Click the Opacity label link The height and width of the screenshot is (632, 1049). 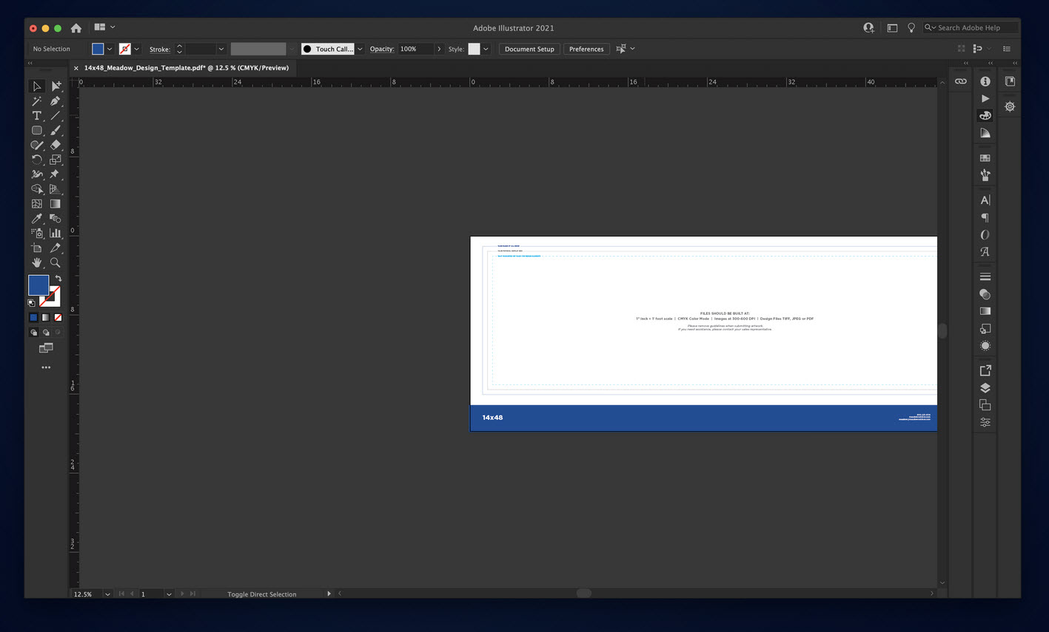(382, 49)
